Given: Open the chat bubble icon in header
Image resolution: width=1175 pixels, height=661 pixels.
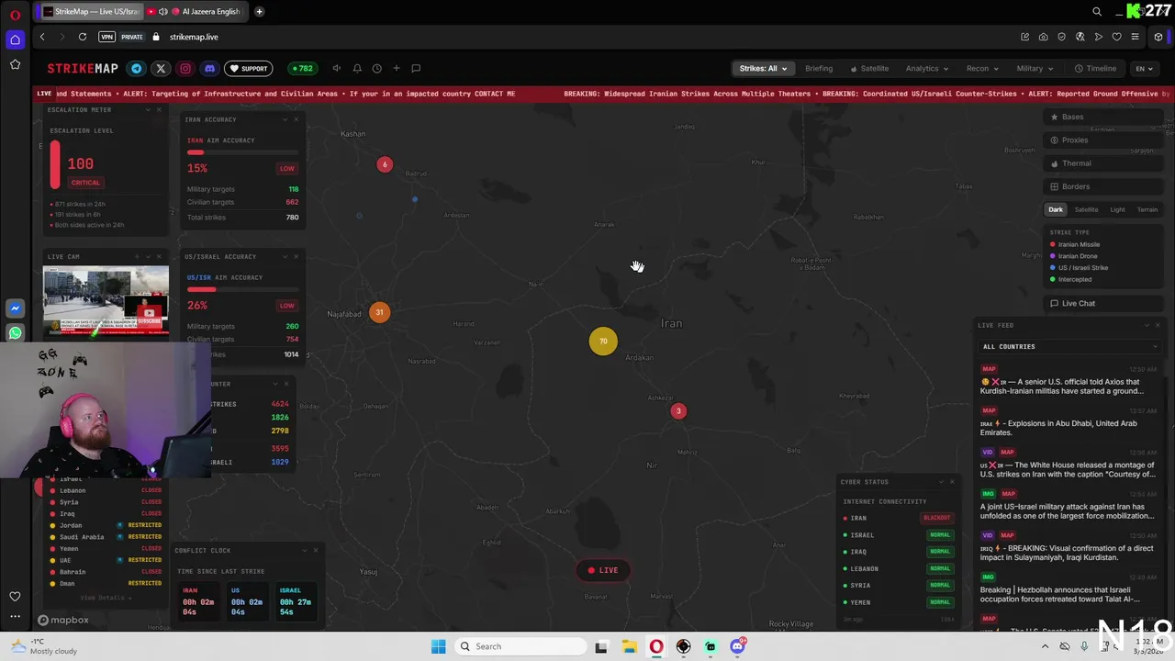Looking at the screenshot, I should (x=416, y=68).
